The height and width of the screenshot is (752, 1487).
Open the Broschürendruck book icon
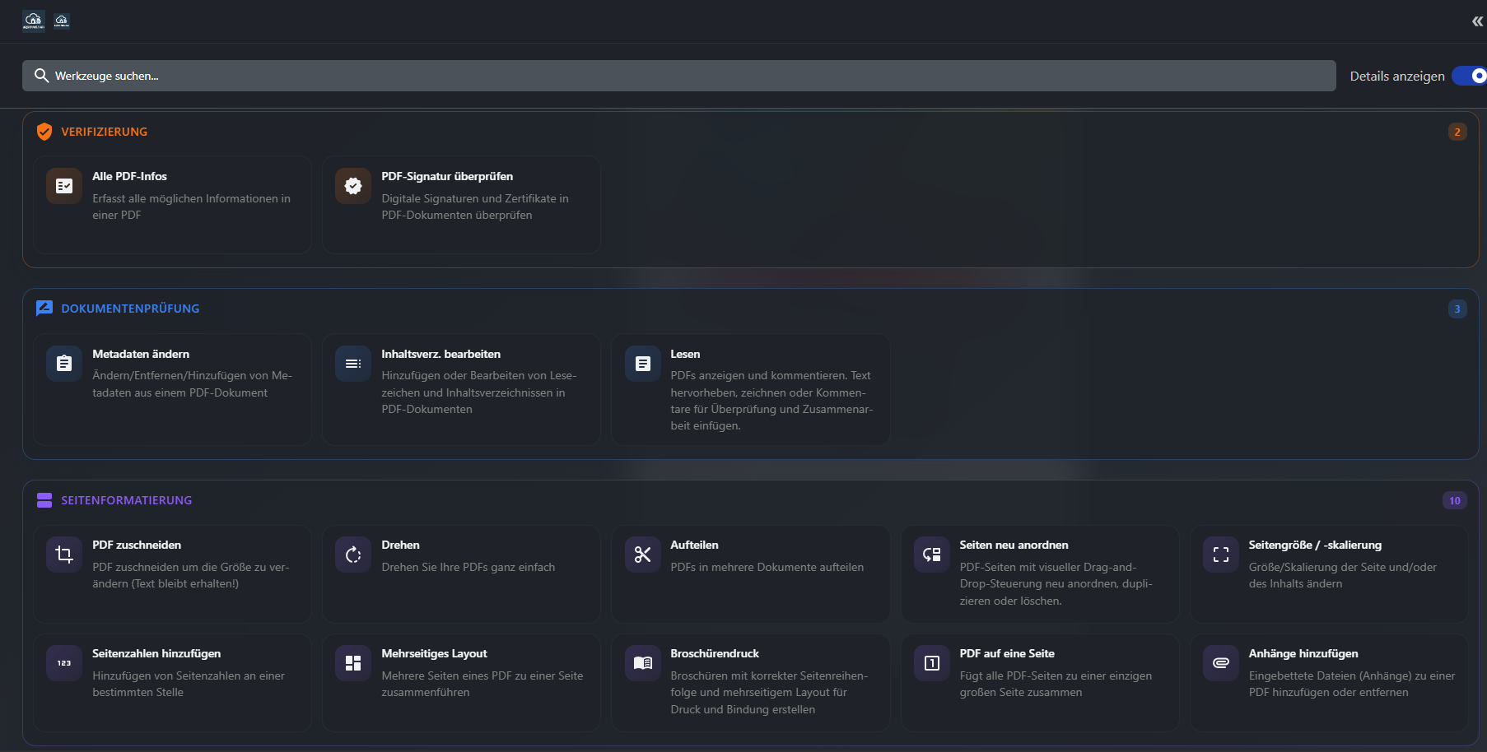tap(642, 663)
